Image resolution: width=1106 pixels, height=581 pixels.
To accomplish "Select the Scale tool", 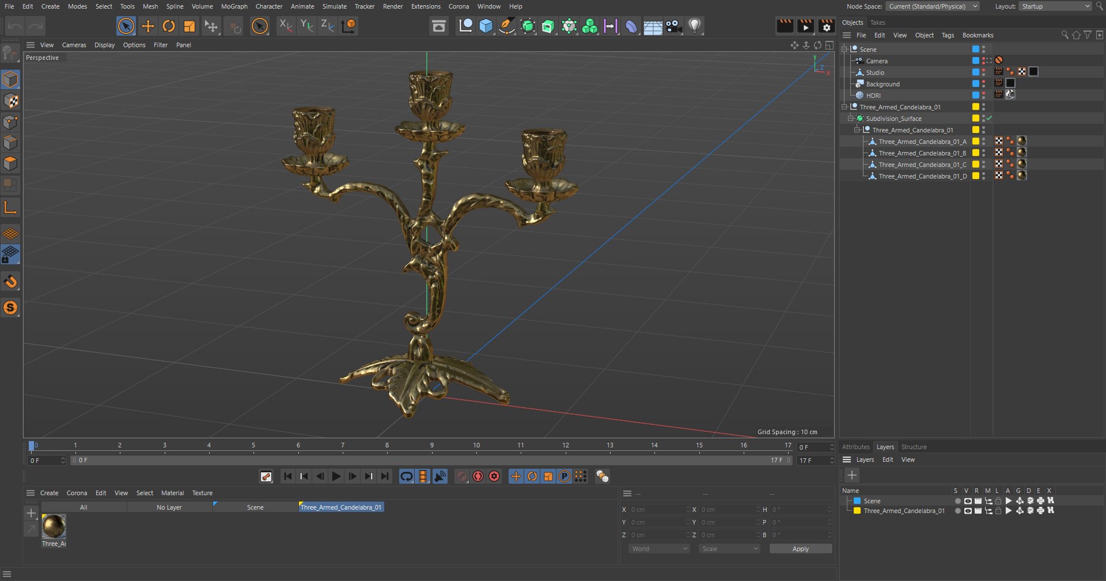I will pyautogui.click(x=189, y=26).
